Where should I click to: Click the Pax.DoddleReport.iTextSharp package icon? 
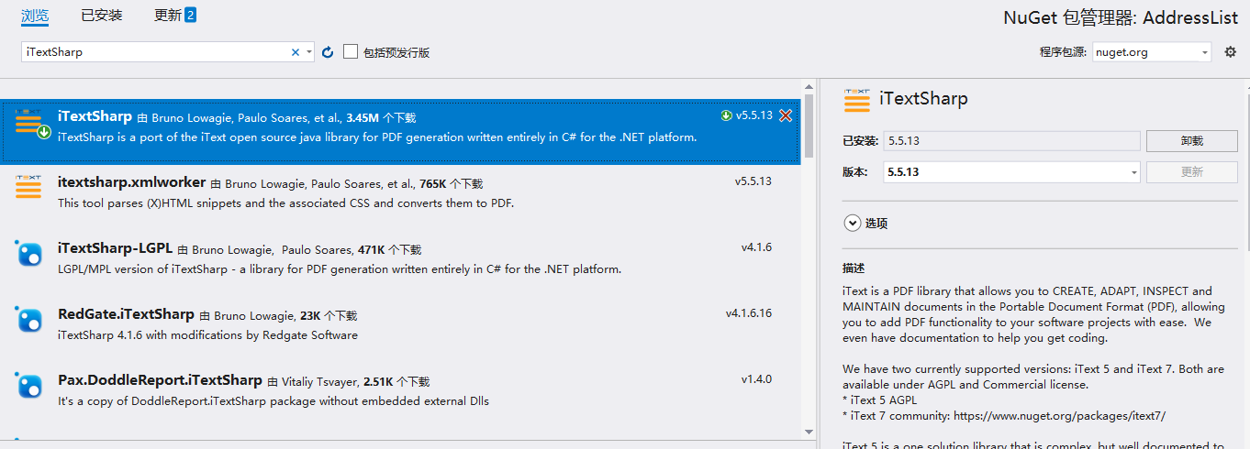coord(29,385)
